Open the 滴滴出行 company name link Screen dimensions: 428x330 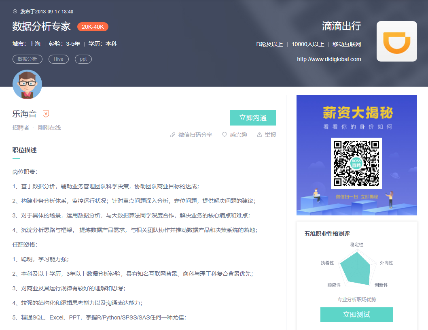point(341,26)
